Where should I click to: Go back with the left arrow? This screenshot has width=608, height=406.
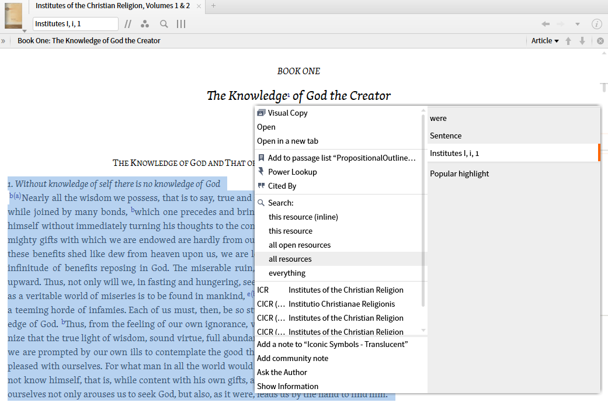pos(546,24)
